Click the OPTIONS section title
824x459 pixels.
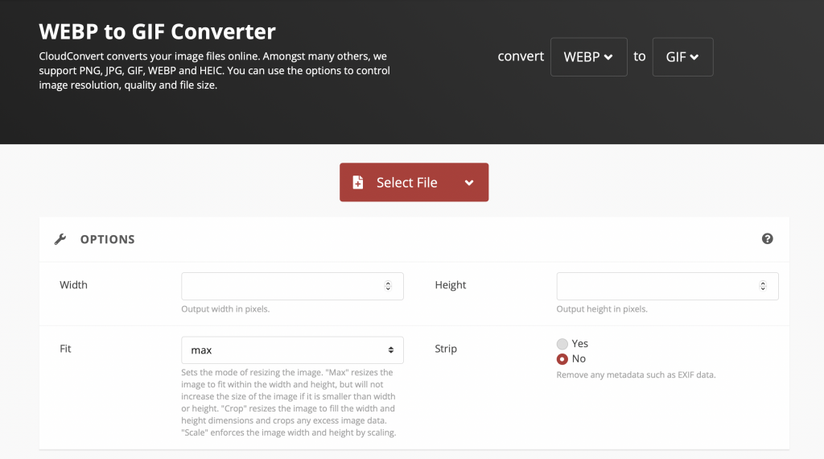pyautogui.click(x=108, y=239)
